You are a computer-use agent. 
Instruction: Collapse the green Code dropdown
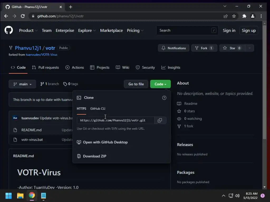point(160,84)
